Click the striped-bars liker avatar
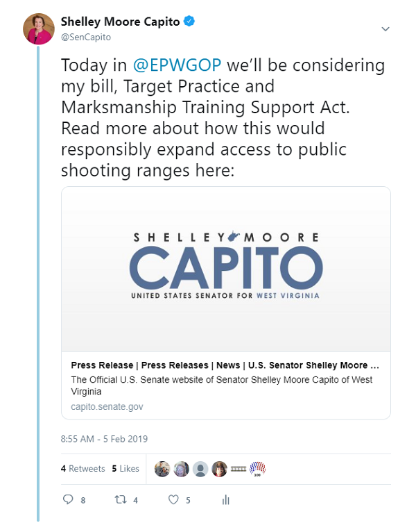The height and width of the screenshot is (523, 416). (239, 469)
